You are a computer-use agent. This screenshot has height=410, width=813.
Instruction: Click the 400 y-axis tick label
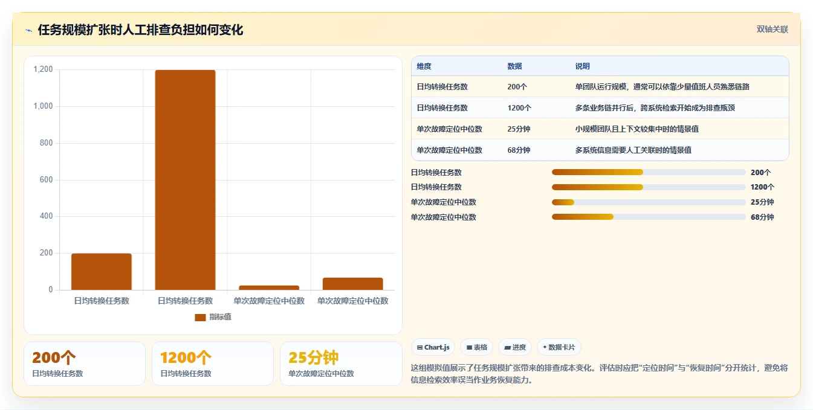47,216
